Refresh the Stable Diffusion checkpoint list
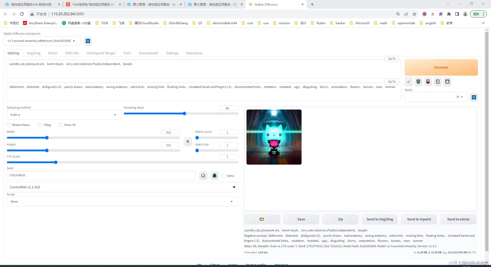Screen dimensions: 491x267 click(x=88, y=41)
